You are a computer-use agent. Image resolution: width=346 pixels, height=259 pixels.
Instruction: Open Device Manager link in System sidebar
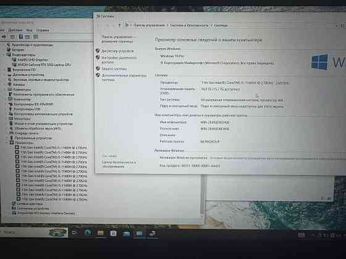(x=117, y=51)
